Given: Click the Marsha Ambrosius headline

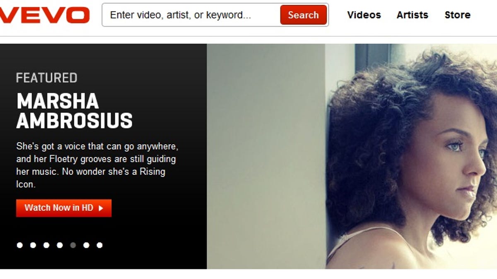Looking at the screenshot, I should click(75, 111).
